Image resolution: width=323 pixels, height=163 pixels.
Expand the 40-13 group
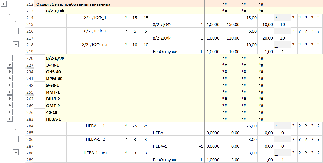(x=9, y=112)
